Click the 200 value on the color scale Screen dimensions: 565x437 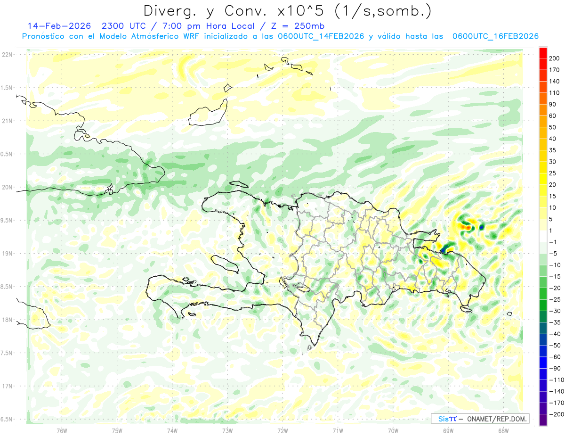[555, 58]
